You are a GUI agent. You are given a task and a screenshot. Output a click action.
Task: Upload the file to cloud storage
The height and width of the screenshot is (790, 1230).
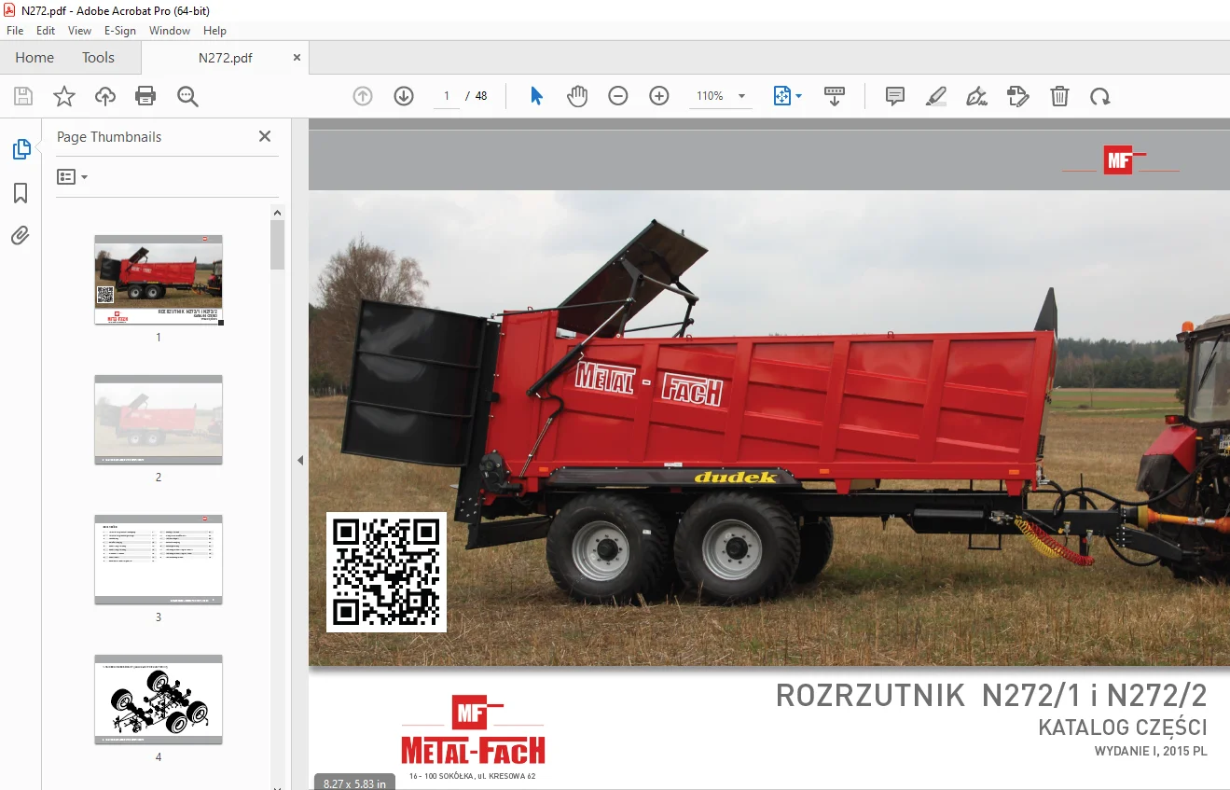[105, 96]
